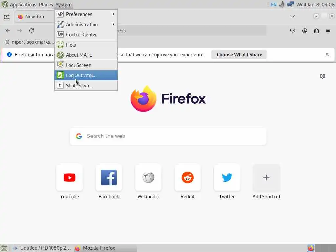Open the Preferences submenu
The image size is (336, 252).
coord(86,14)
